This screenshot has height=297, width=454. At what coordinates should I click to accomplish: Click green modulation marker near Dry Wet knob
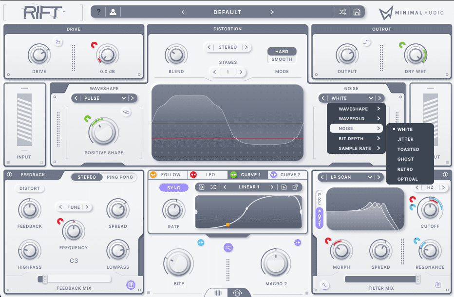click(x=402, y=45)
